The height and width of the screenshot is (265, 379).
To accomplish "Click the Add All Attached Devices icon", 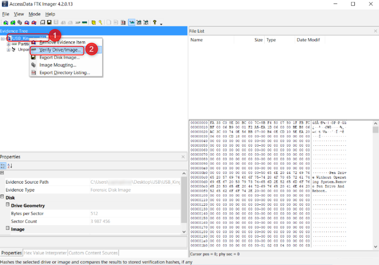I will (13, 23).
